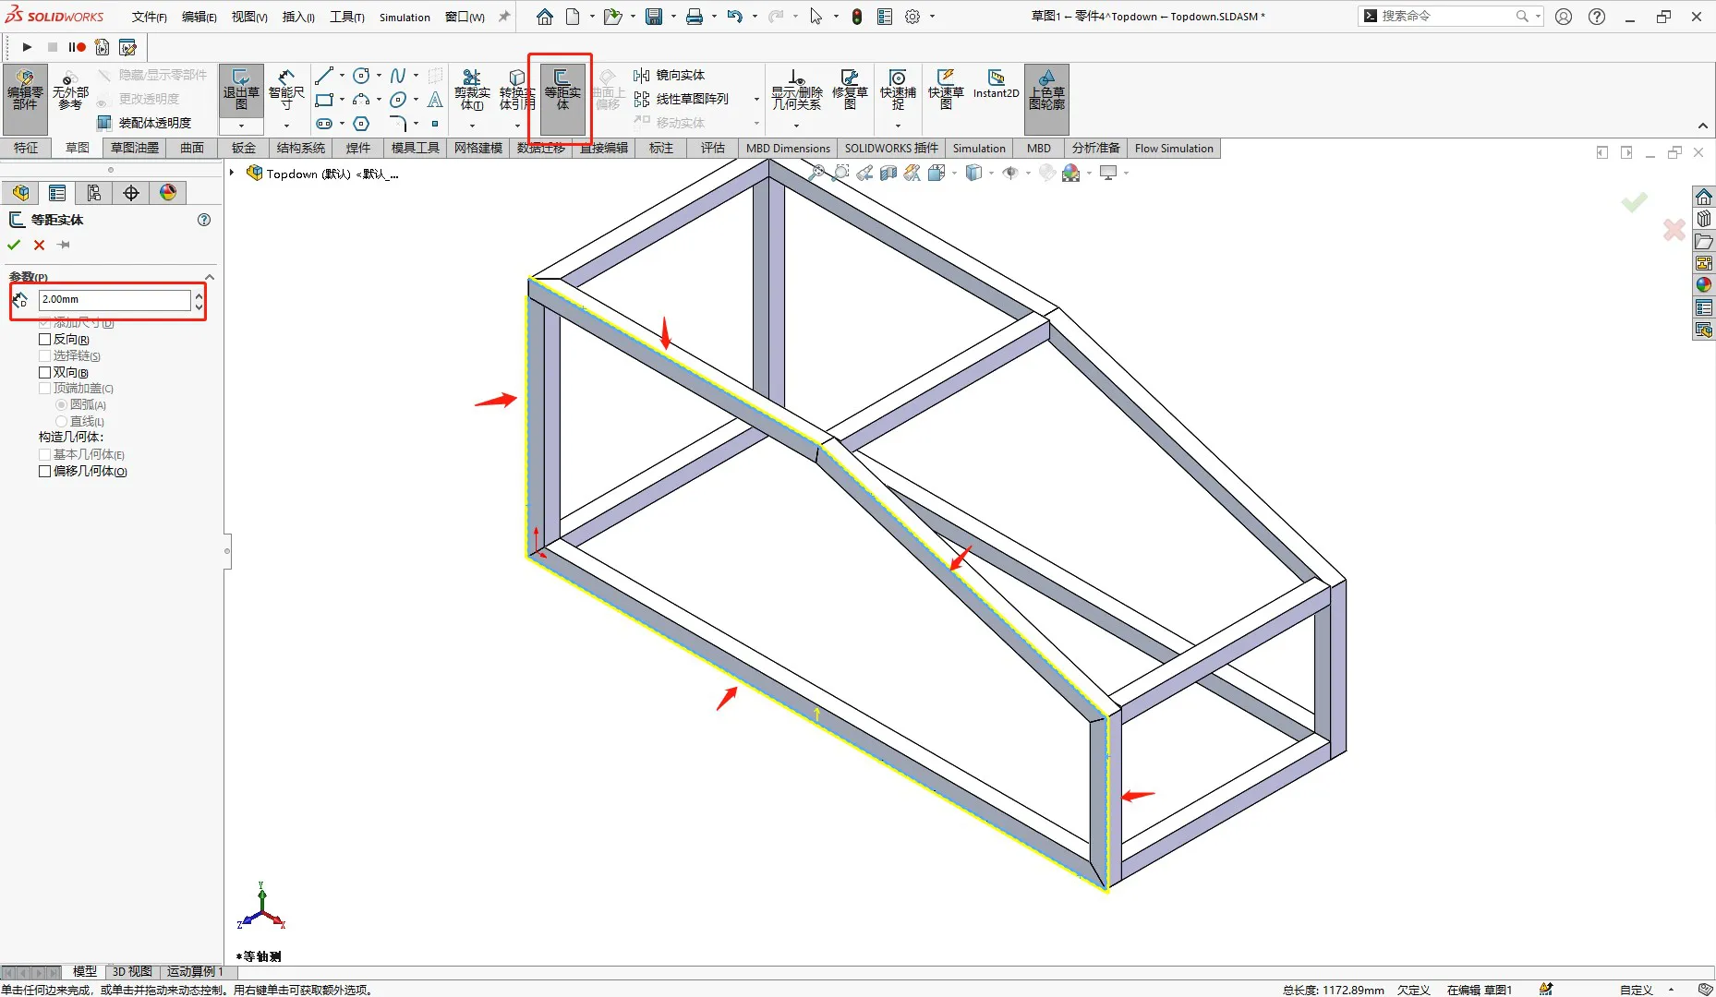This screenshot has height=997, width=1716.
Task: Open the 文件(F) File menu
Action: 149,17
